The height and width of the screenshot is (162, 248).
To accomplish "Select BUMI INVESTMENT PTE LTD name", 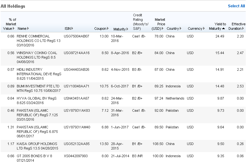I will [38, 88].
